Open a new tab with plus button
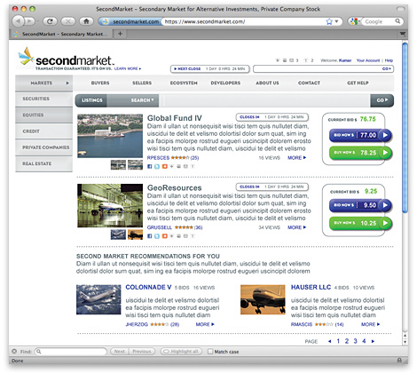Image resolution: width=417 pixels, height=373 pixels. click(120, 34)
